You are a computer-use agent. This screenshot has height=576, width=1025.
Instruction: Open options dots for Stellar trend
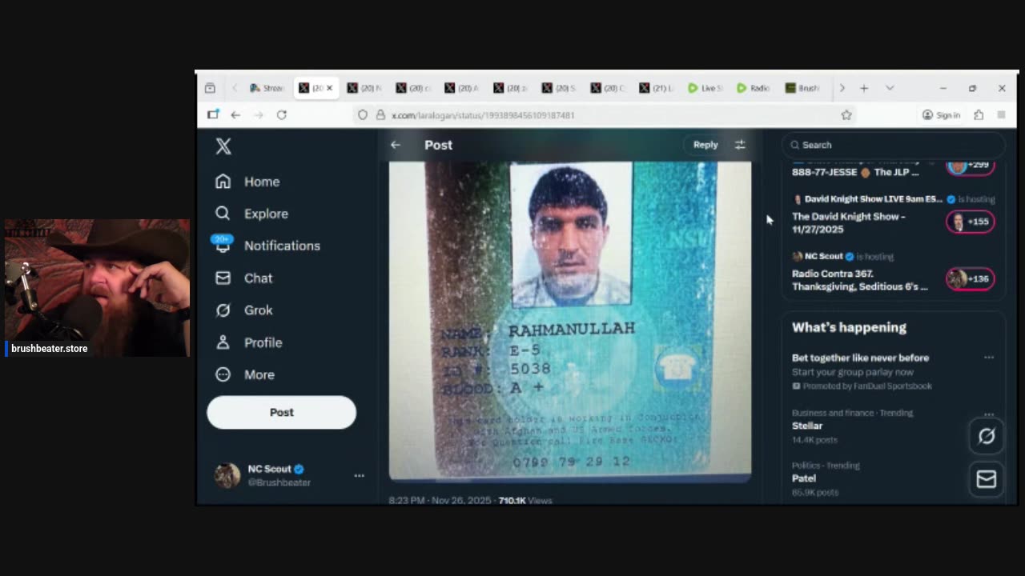click(x=989, y=414)
